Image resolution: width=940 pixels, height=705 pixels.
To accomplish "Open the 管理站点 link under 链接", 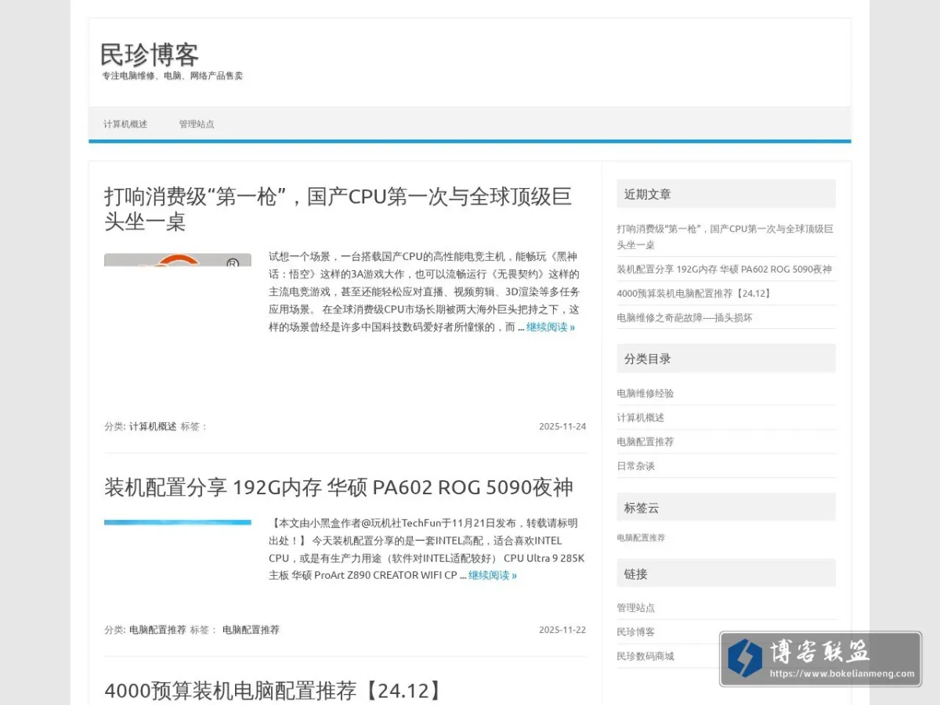I will 636,608.
